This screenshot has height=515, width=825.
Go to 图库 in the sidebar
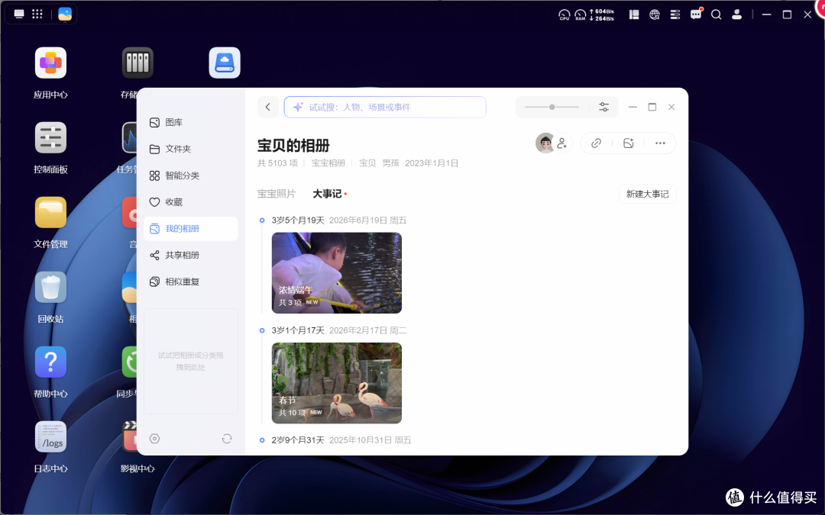click(x=190, y=122)
